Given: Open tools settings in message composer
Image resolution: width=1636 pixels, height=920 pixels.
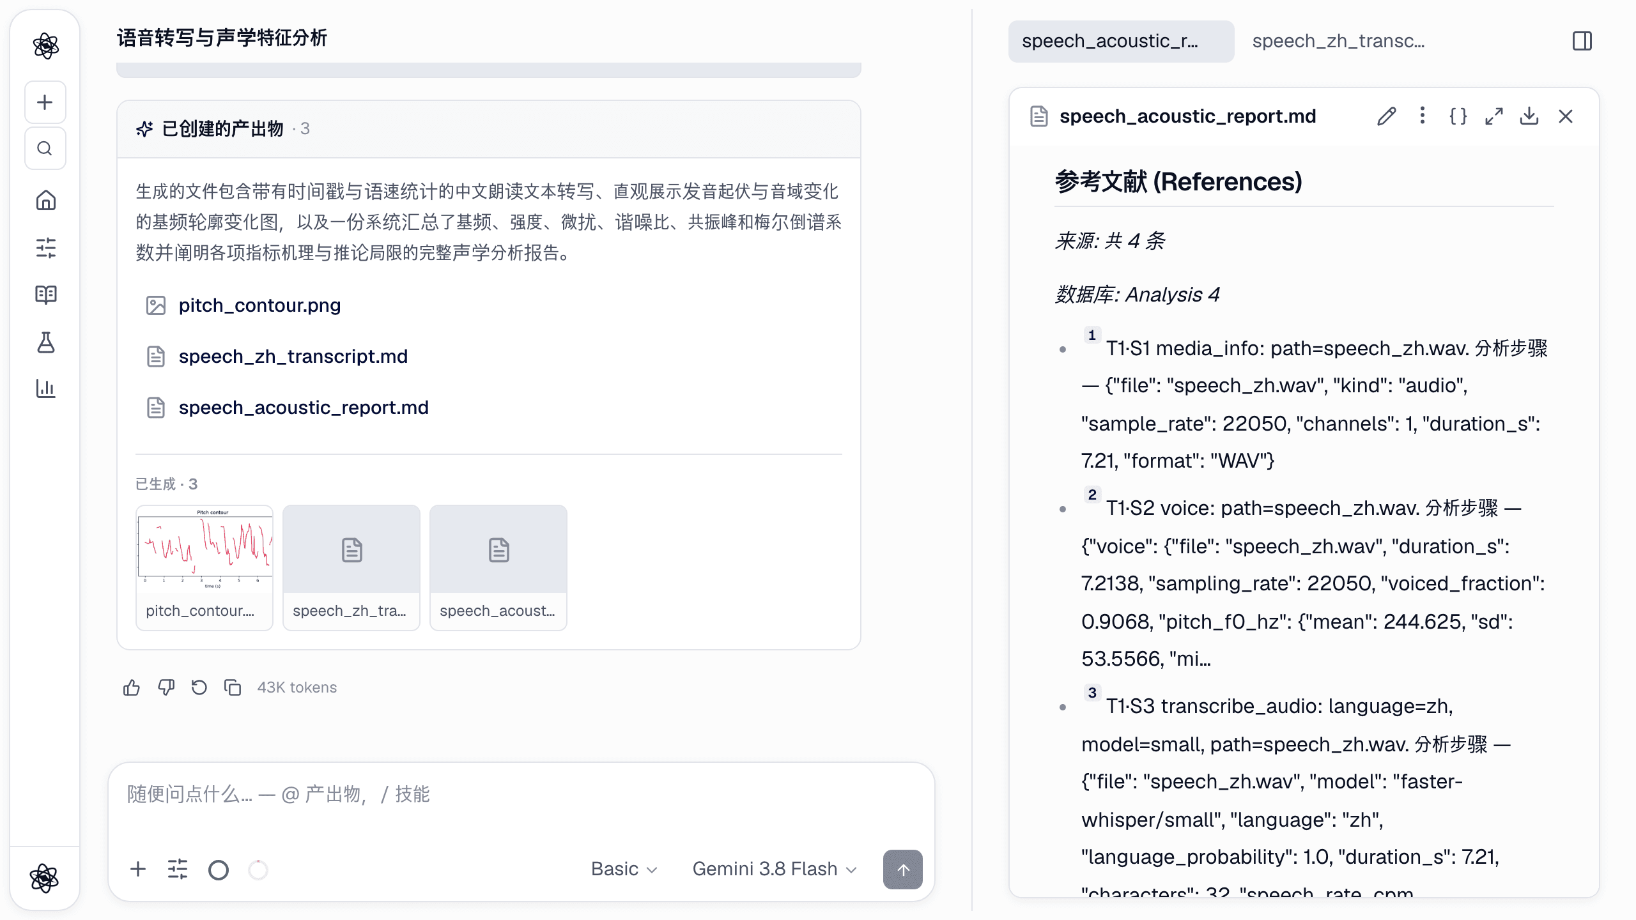Looking at the screenshot, I should click(x=178, y=869).
